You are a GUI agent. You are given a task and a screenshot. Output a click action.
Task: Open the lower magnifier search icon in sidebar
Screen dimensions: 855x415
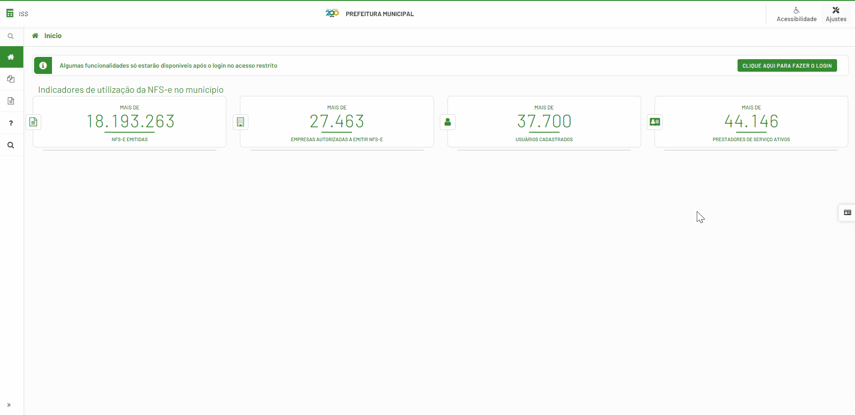[11, 145]
